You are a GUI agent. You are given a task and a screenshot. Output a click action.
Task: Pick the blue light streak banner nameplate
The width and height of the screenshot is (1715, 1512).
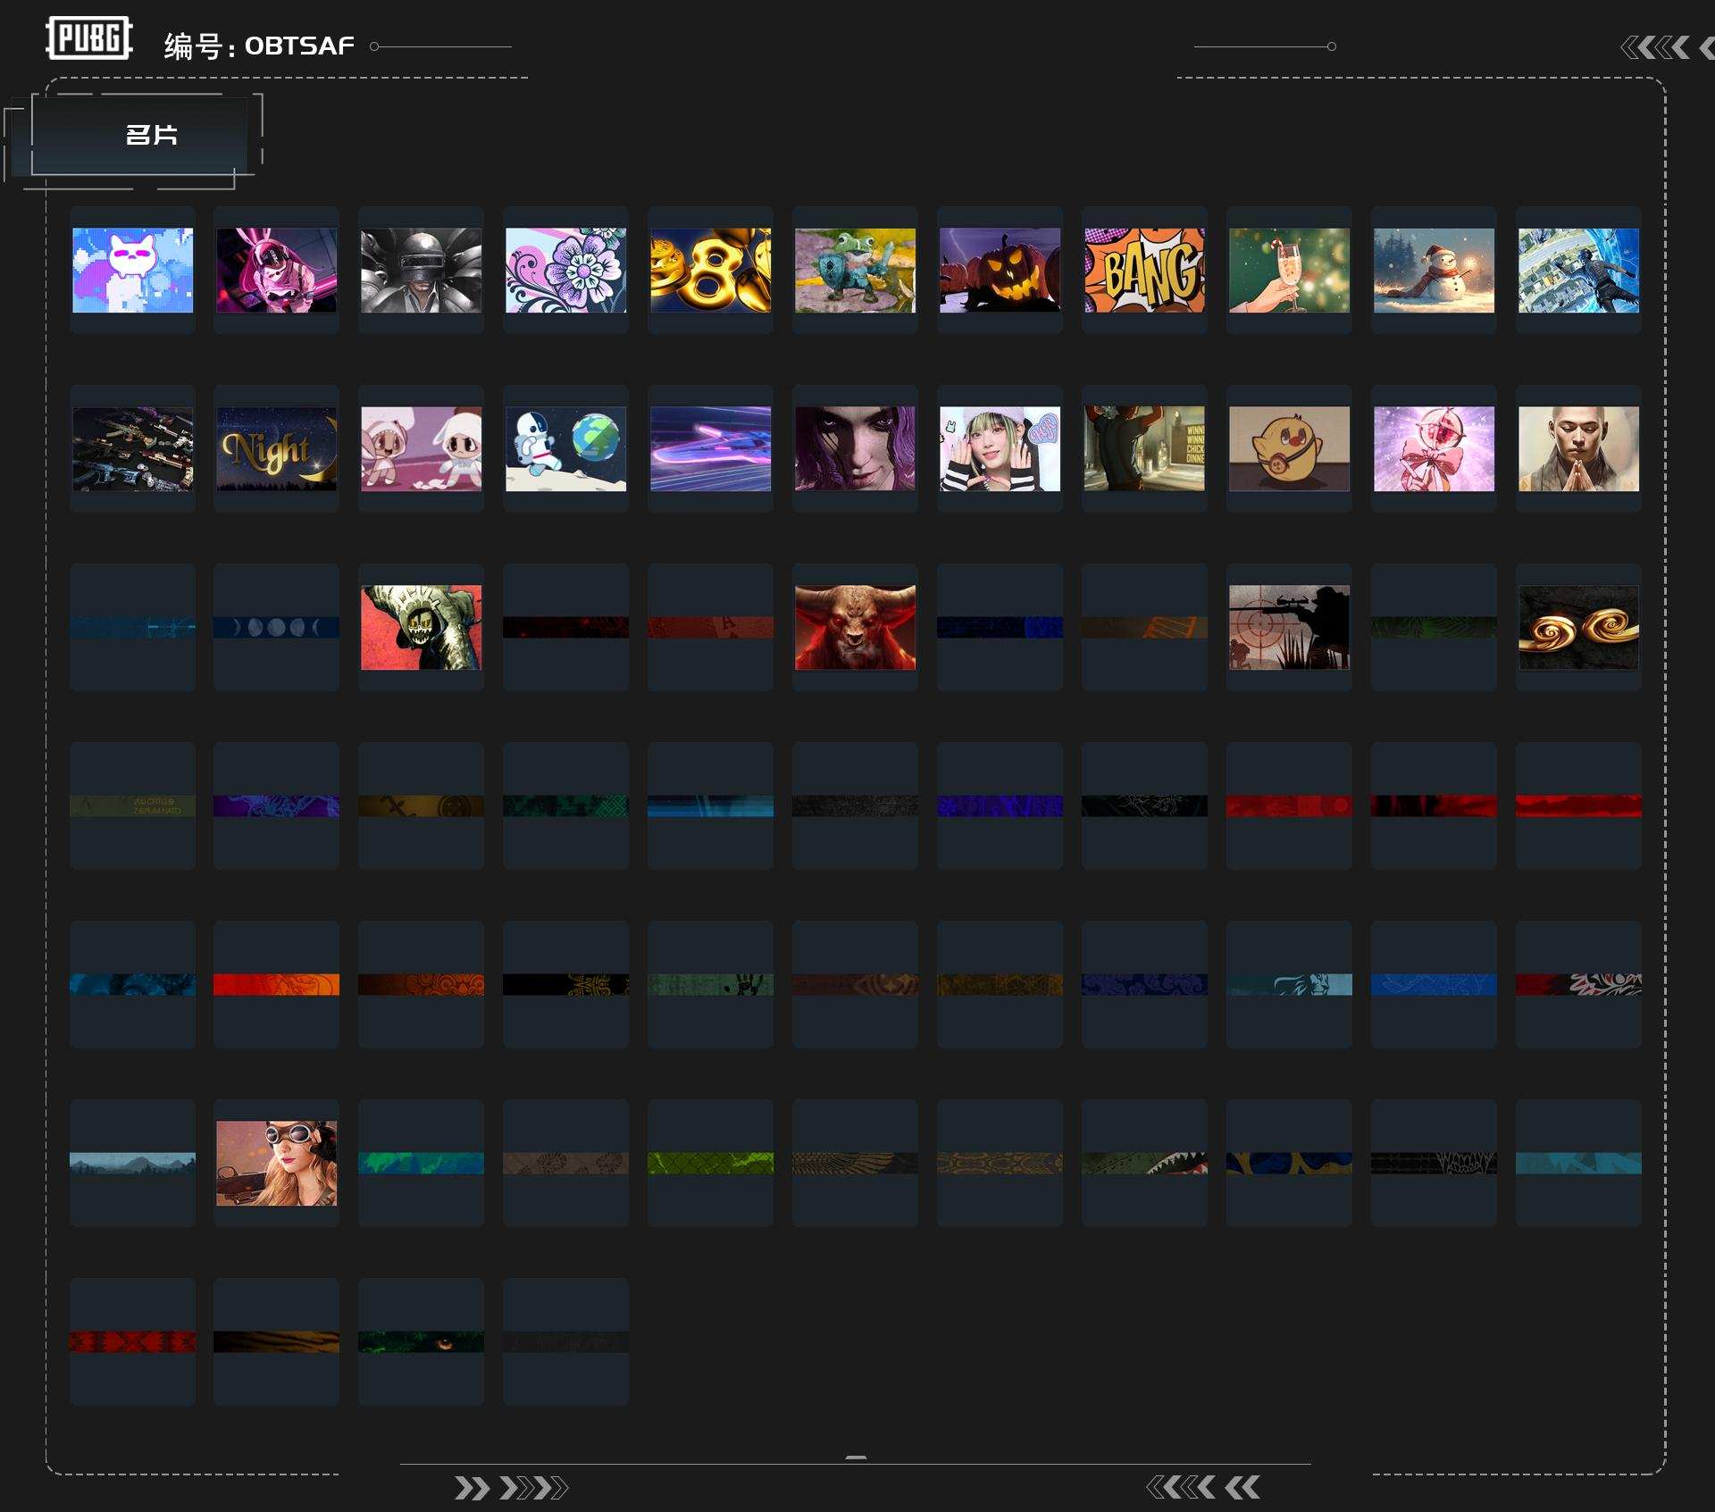click(711, 806)
